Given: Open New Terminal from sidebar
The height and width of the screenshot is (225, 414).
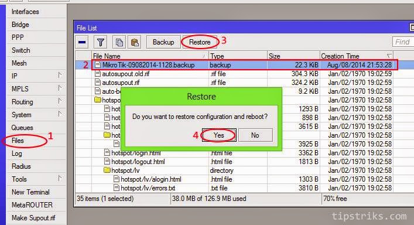Looking at the screenshot, I should pyautogui.click(x=30, y=192).
